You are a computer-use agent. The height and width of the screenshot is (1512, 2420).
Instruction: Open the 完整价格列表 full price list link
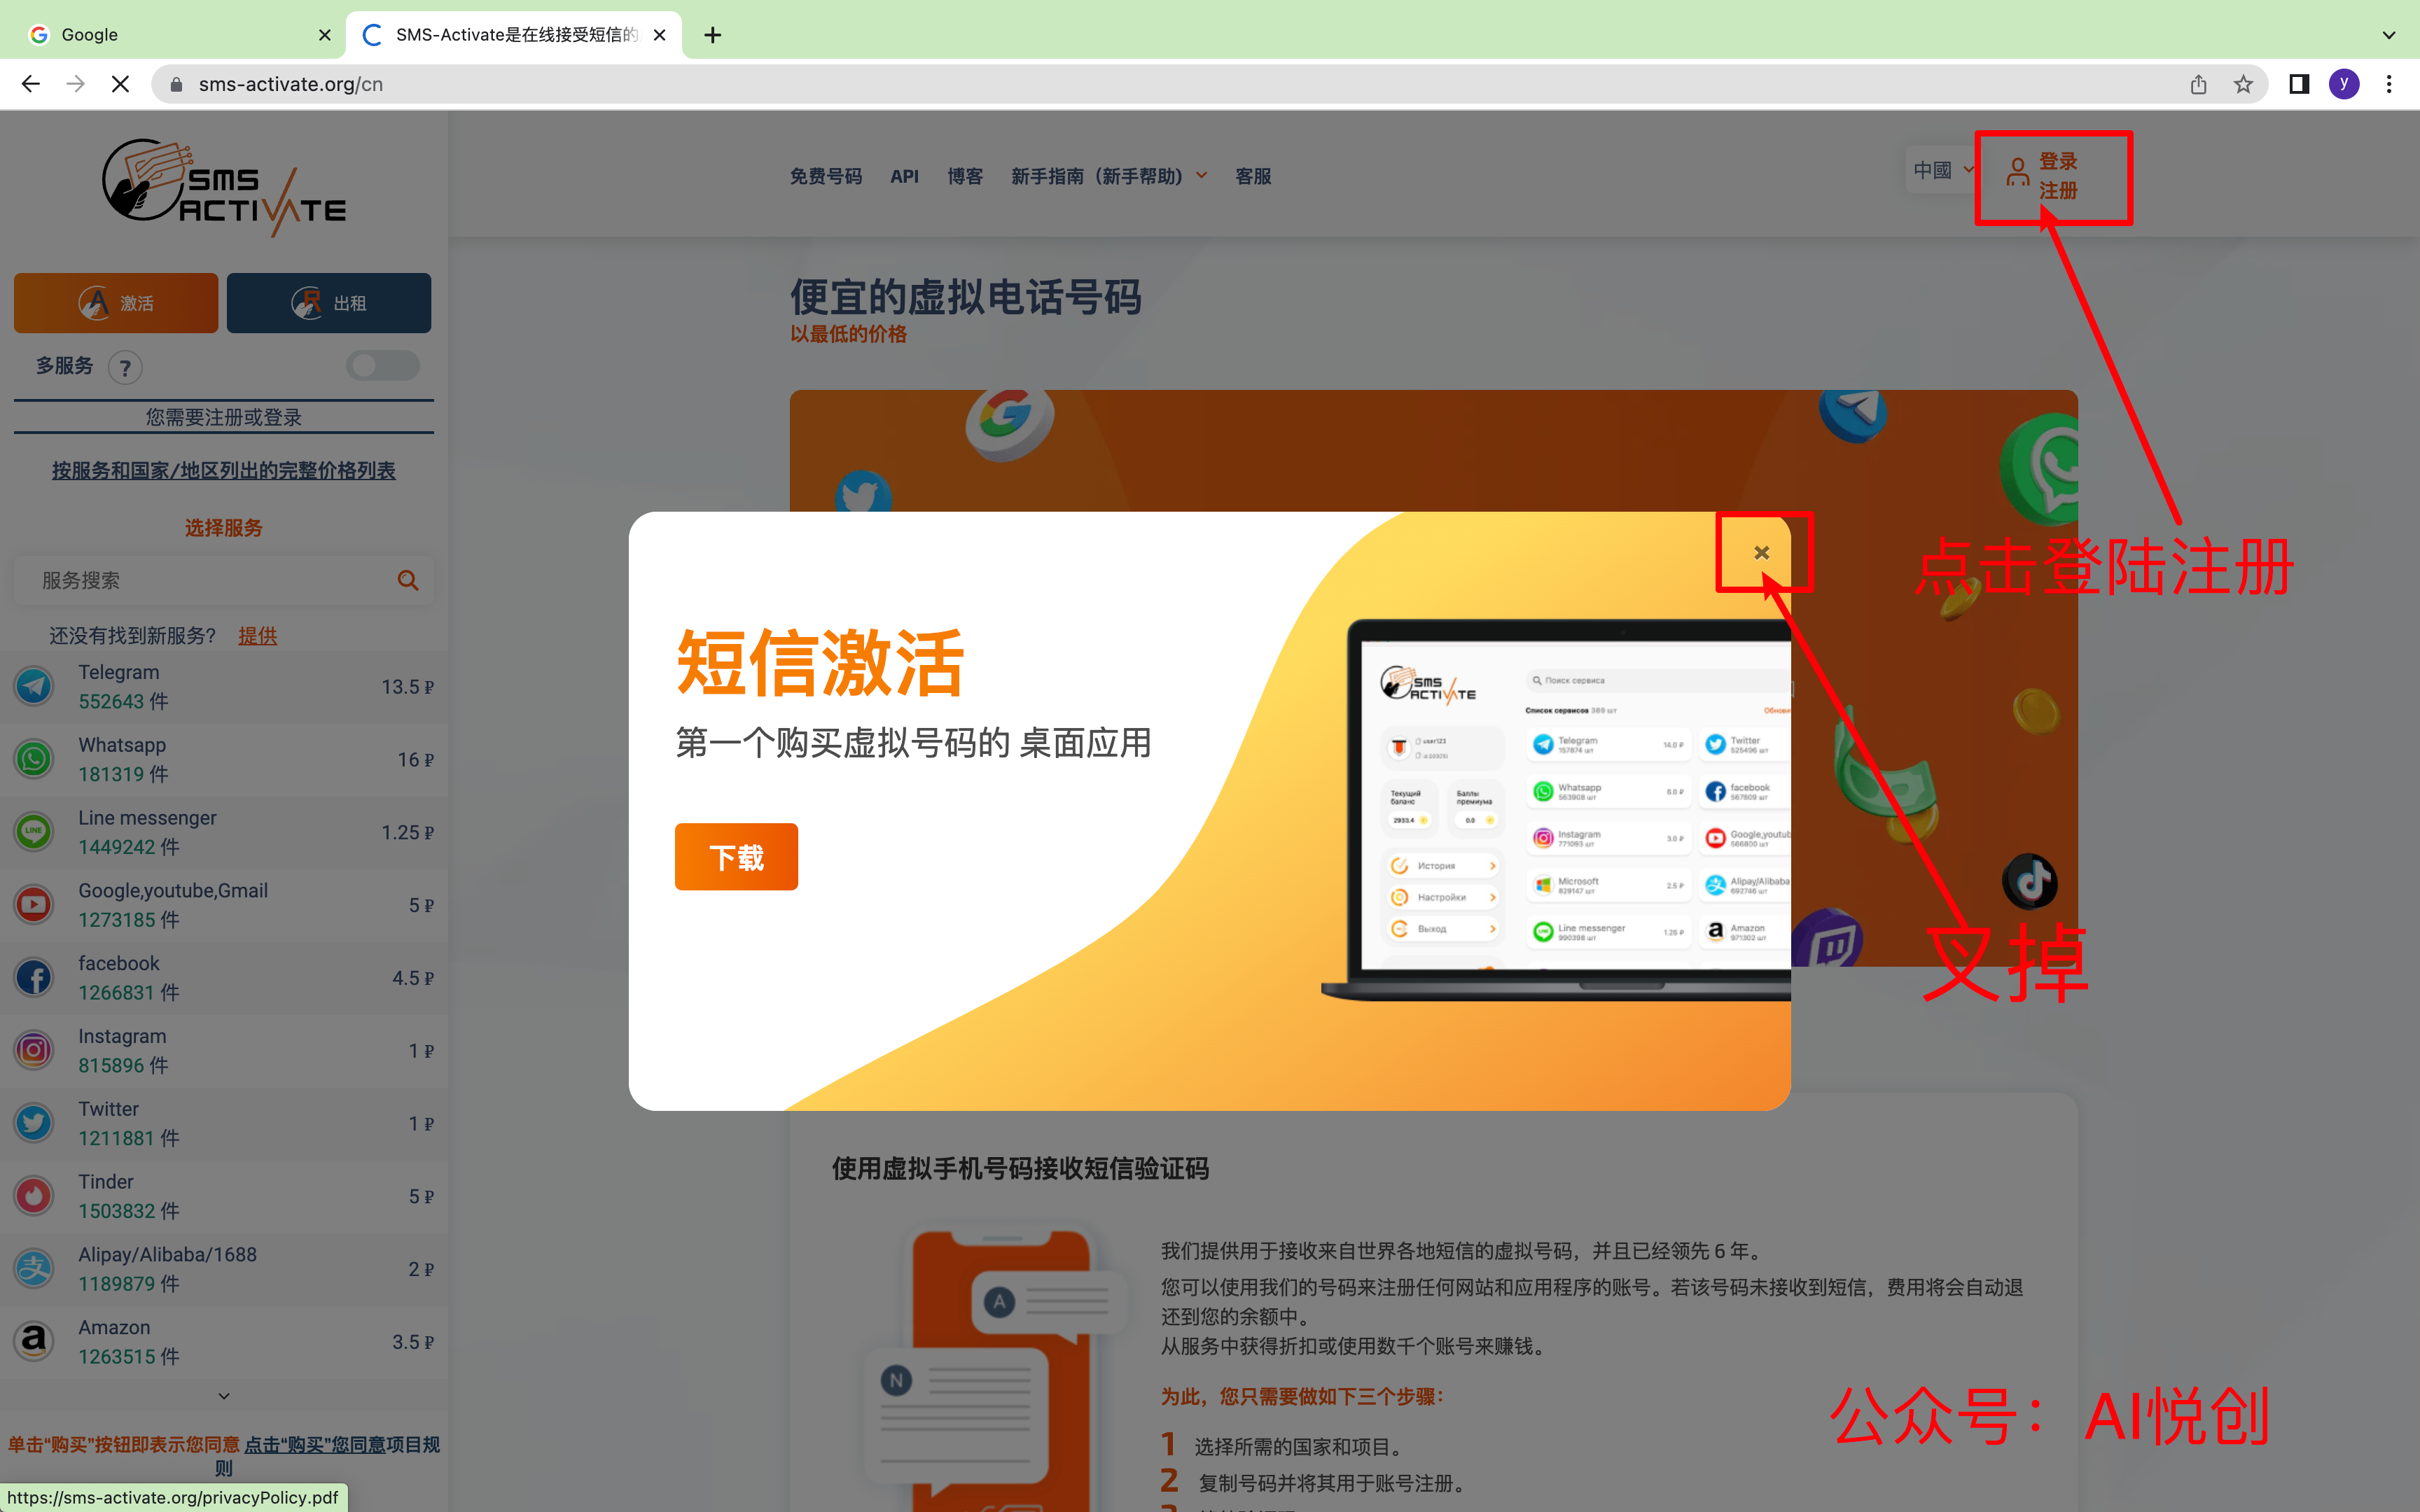224,470
